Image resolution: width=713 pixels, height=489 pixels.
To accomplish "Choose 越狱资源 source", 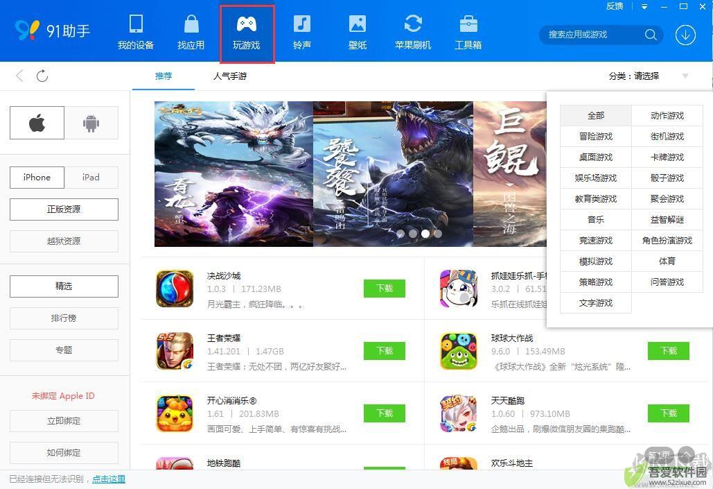I will tap(64, 241).
